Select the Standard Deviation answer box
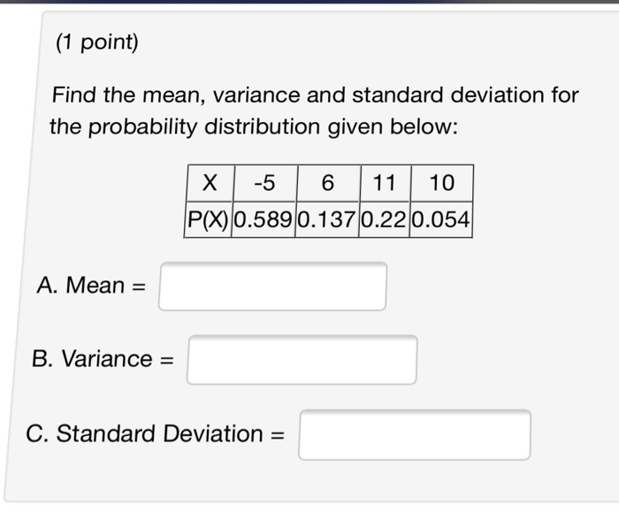619x528 pixels. point(414,434)
